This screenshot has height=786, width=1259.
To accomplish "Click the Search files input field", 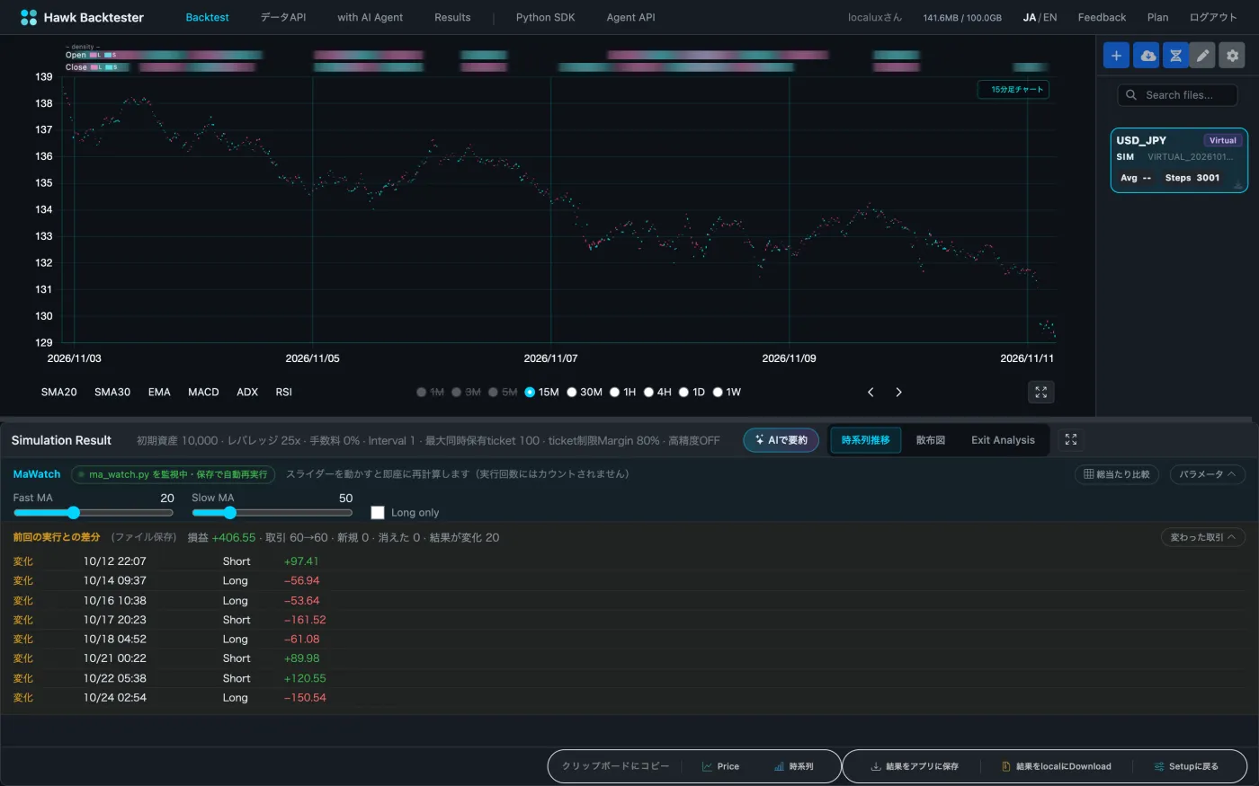I will tap(1177, 94).
